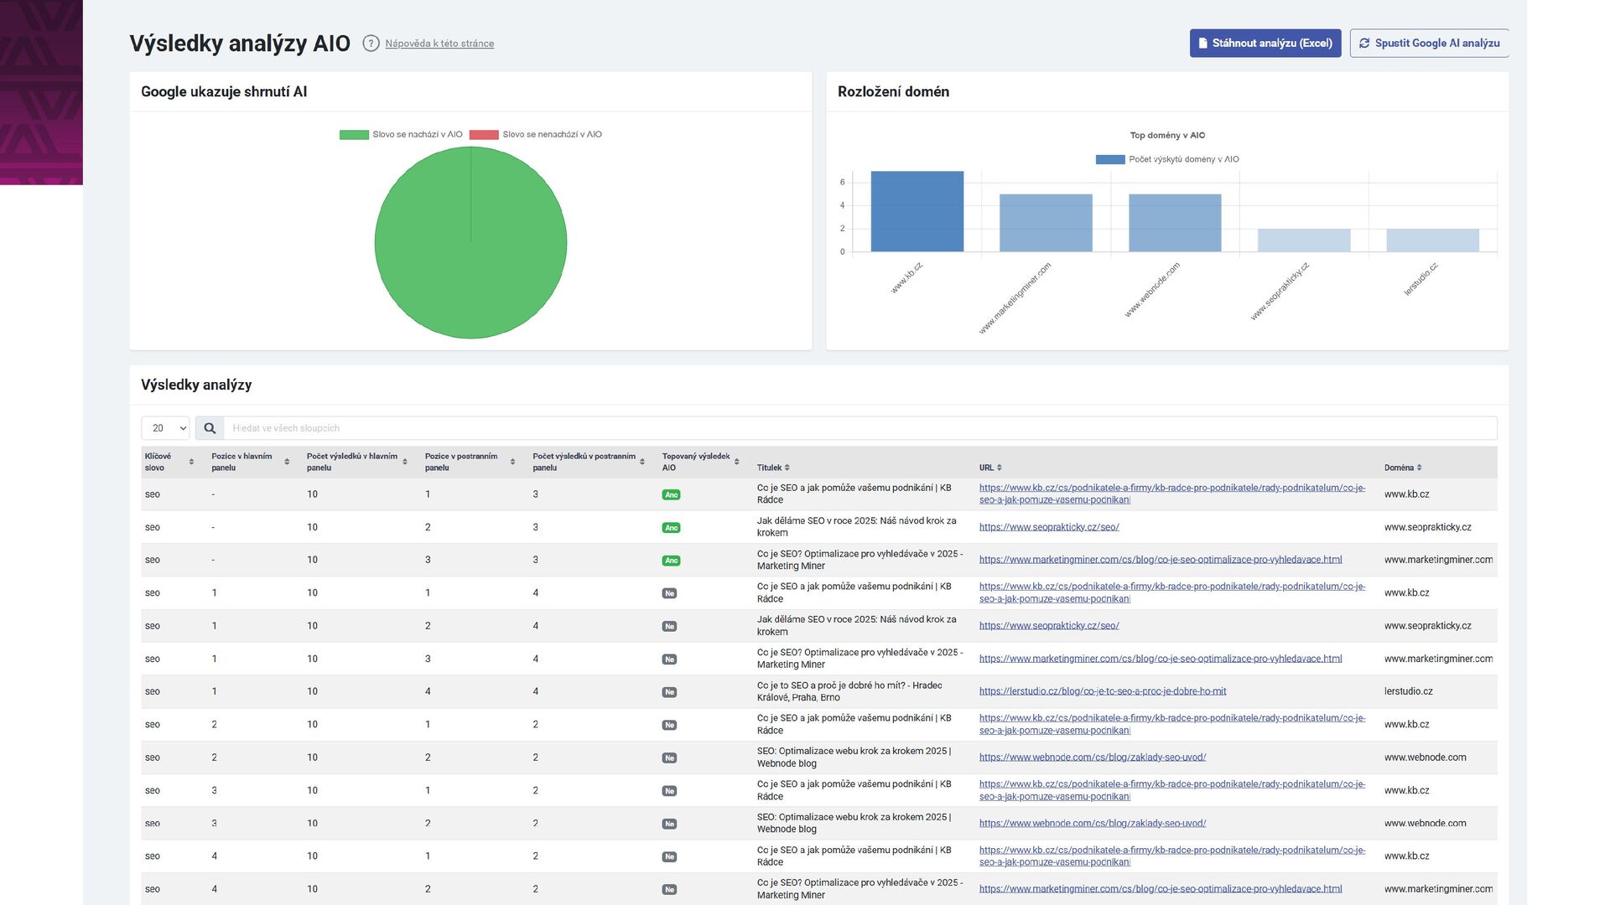Viewport: 1610px width, 905px height.
Task: Open the seoprakticky.cz/seo/ URL link
Action: pos(1049,527)
